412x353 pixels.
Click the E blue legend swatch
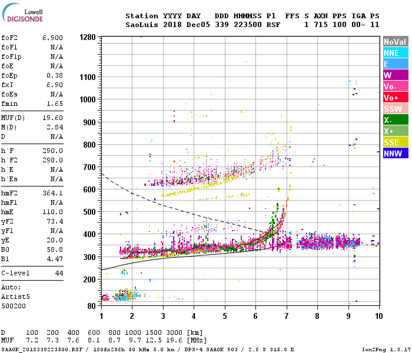coord(396,64)
